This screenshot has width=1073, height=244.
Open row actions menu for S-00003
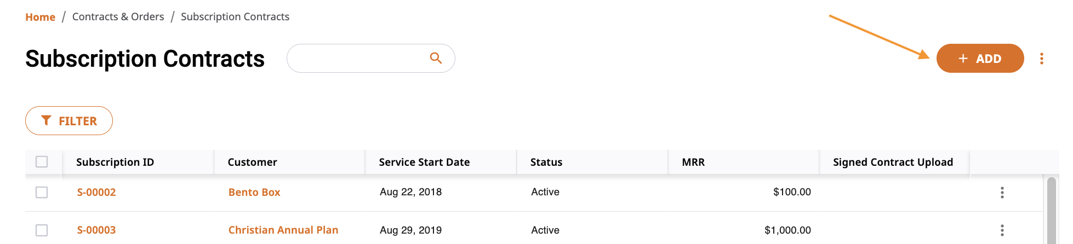coord(1002,230)
